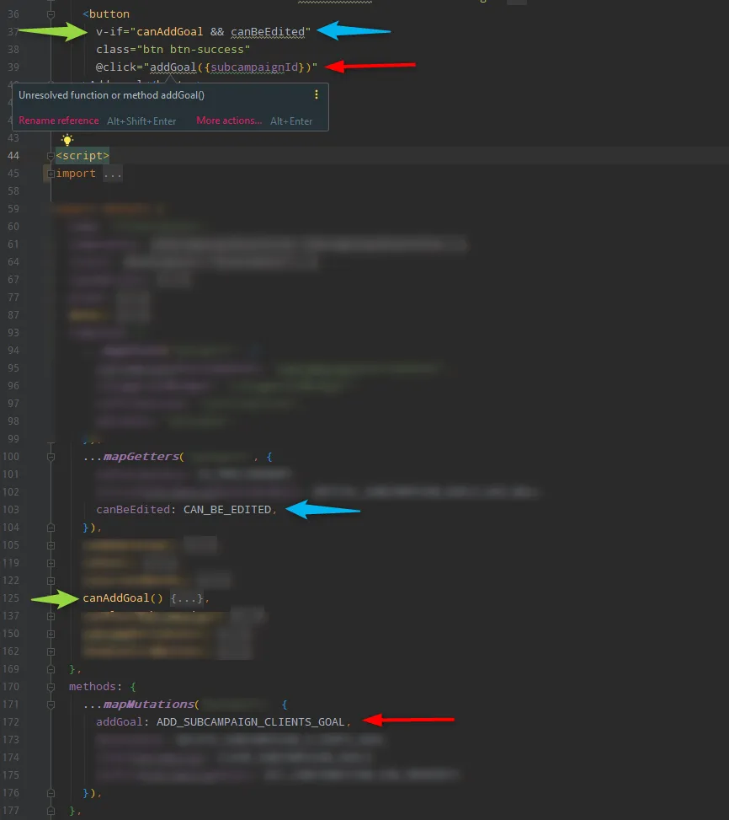This screenshot has width=729, height=820.
Task: Click the yellow lightbulb quick-fix icon
Action: click(67, 140)
